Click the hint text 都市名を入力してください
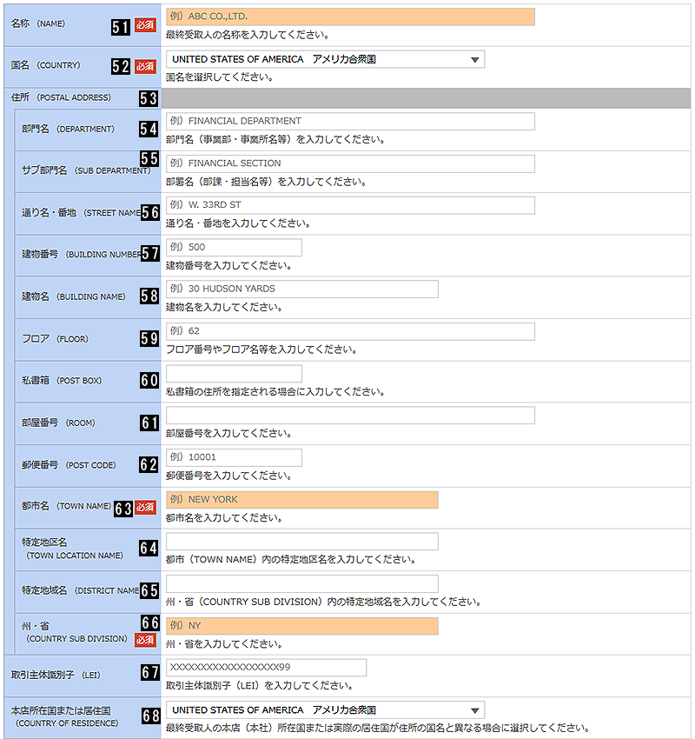 (x=224, y=518)
